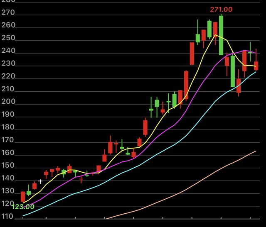Click the 110 label on the price axis
Screen dimensions: 266x227
click(x=8, y=217)
